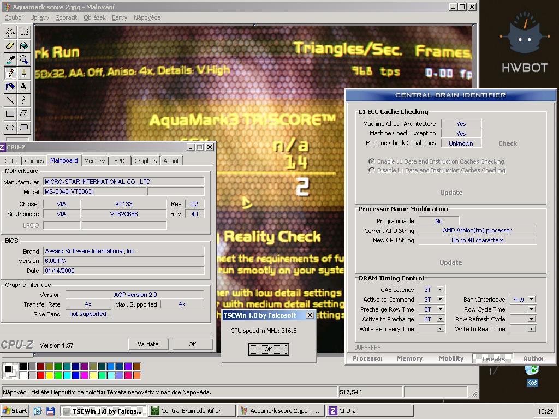Select the Brush tool in Paint
This screenshot has width=559, height=419.
[x=24, y=73]
